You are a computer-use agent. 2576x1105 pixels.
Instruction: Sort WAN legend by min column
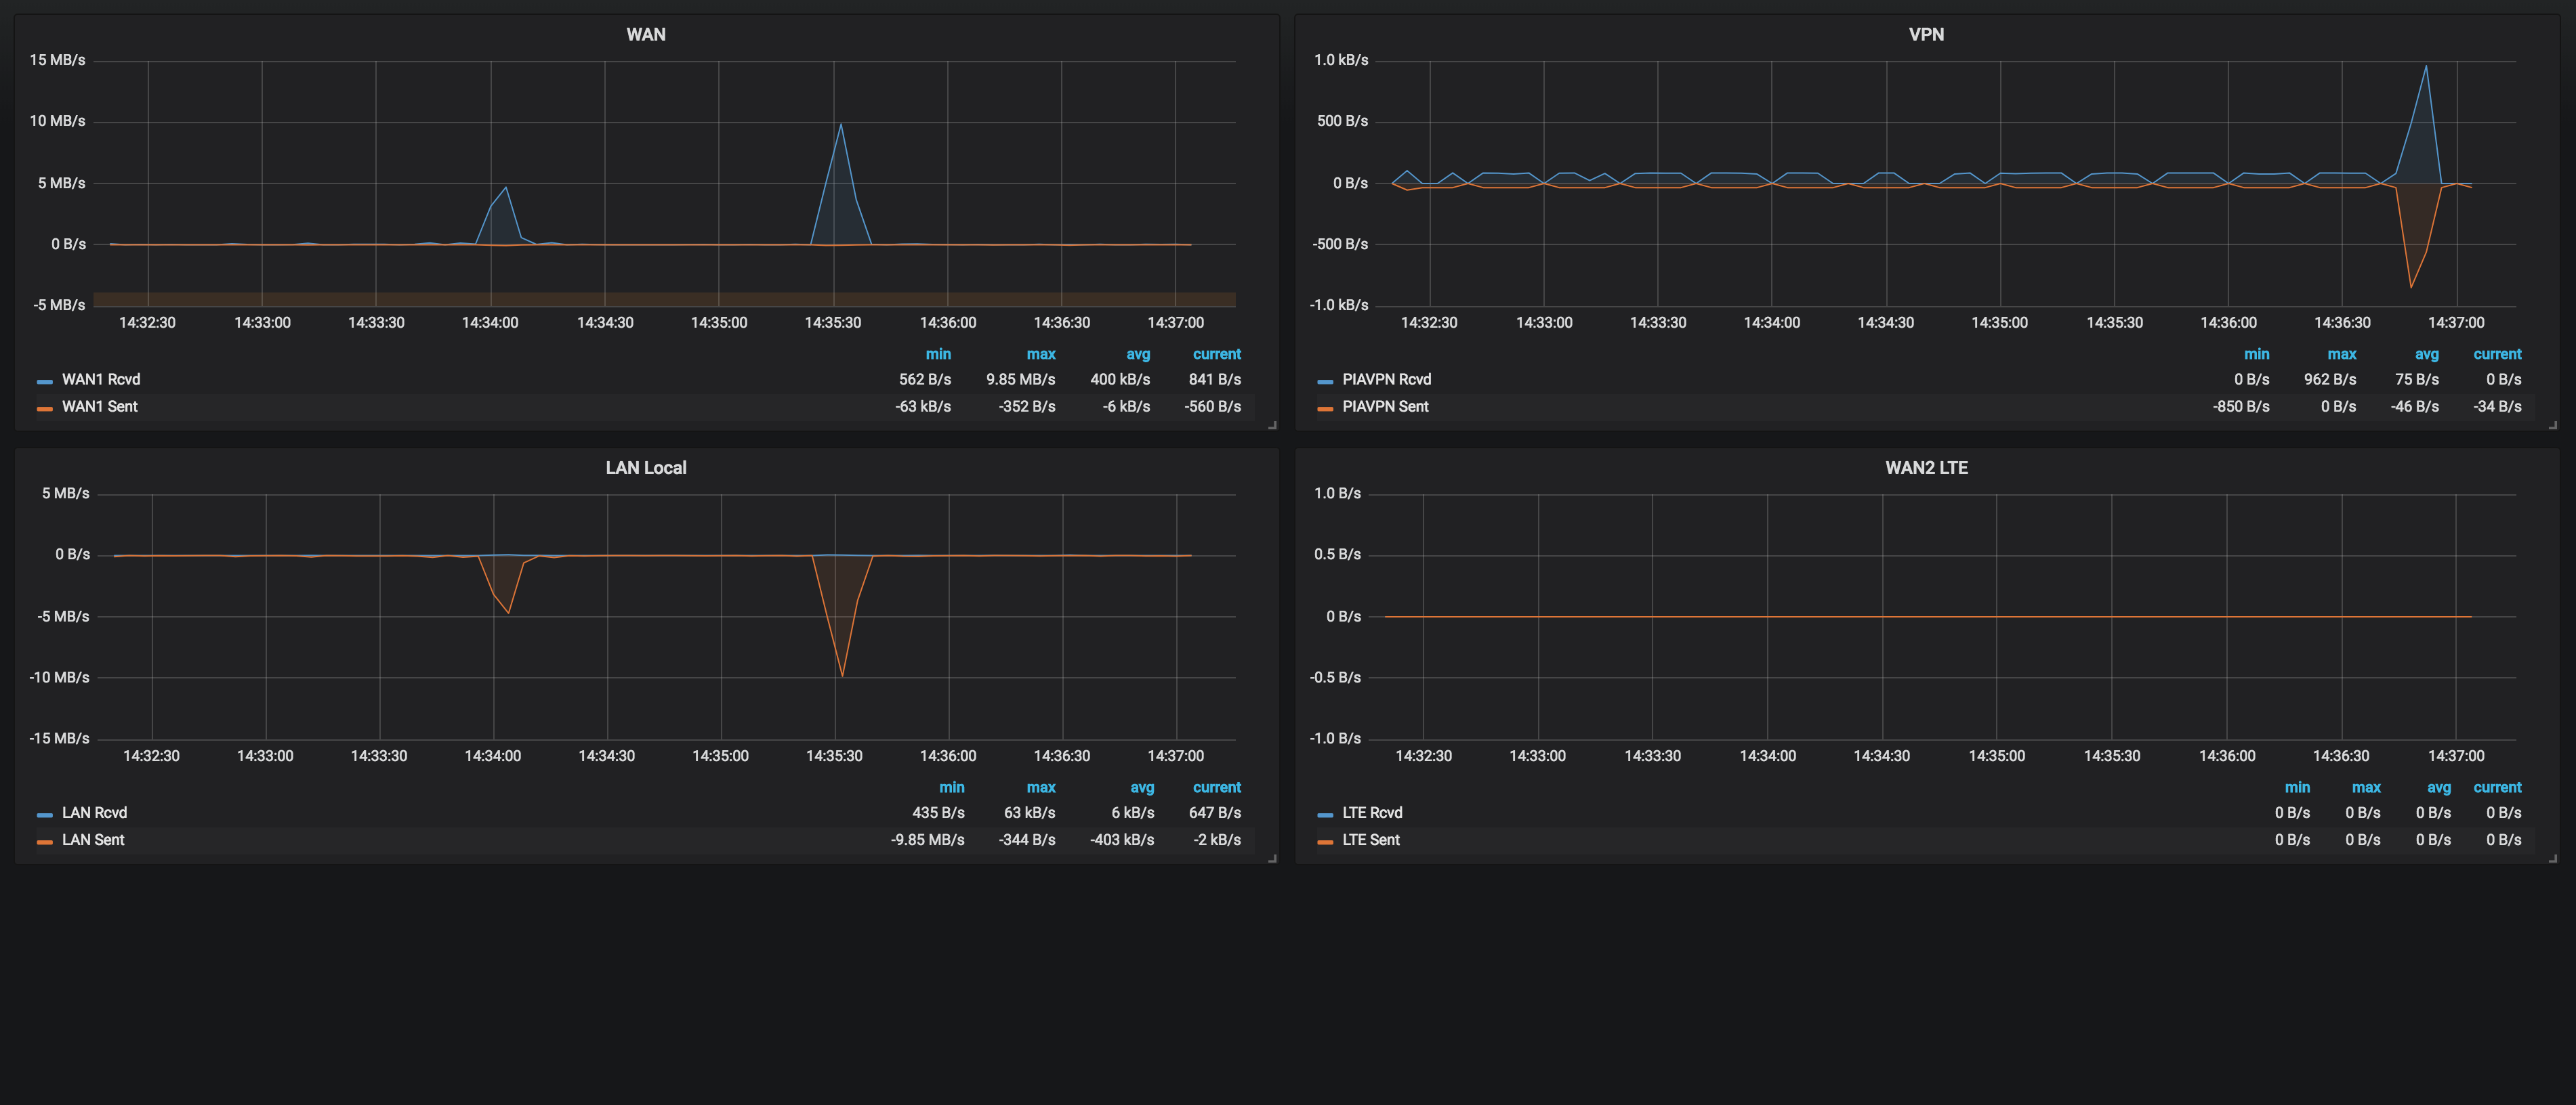[938, 355]
